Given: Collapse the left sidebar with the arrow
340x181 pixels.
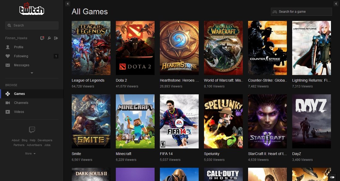Looking at the screenshot, I should point(68,4).
